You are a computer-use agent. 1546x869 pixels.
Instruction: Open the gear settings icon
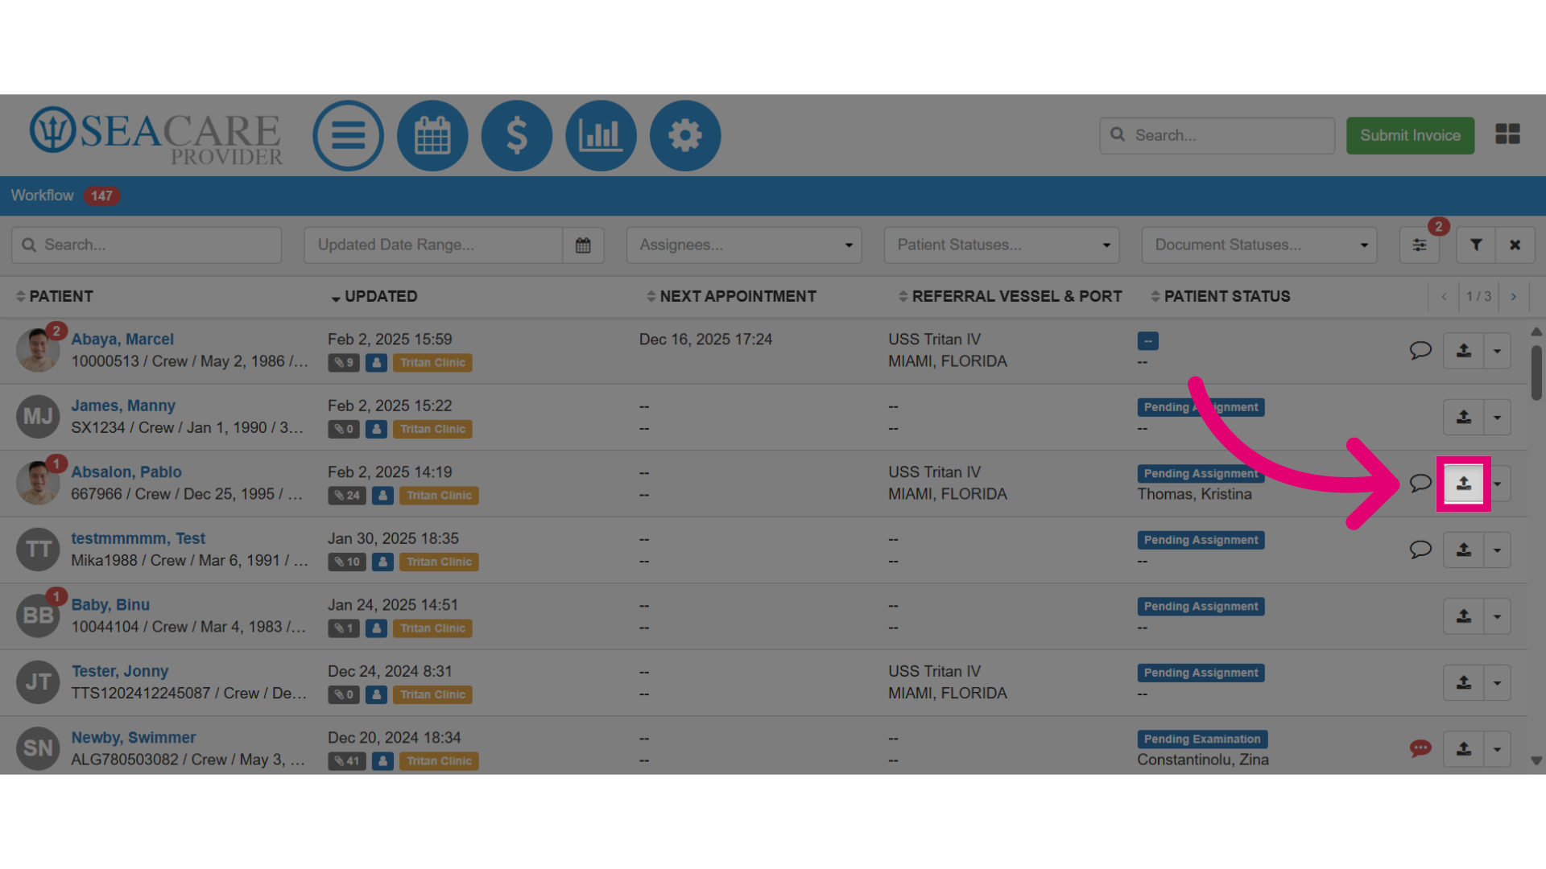[x=685, y=135]
